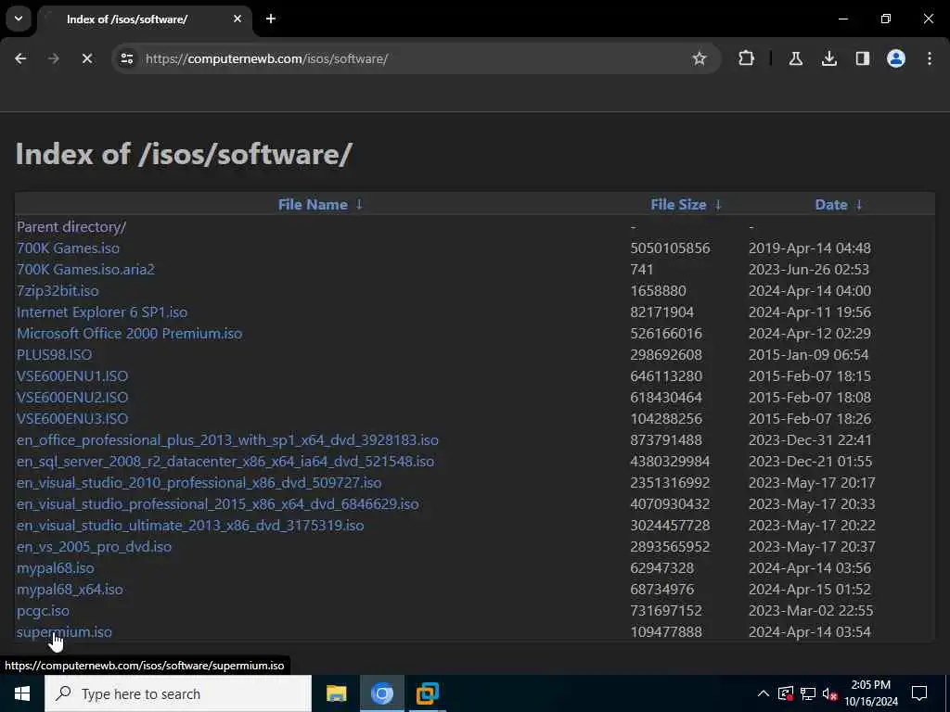Download Internet Explorer 6 SP1.iso

(x=102, y=312)
